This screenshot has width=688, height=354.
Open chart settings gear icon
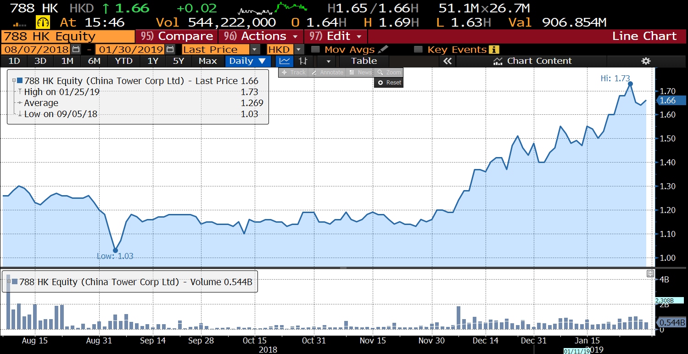point(646,61)
